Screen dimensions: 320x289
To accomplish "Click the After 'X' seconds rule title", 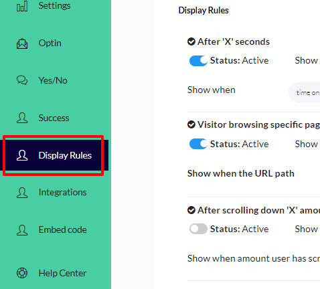I will 234,41.
